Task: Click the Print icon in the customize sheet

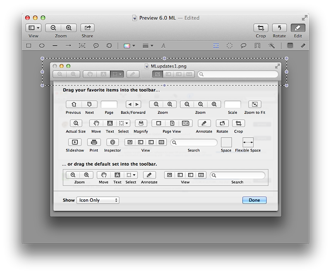Action: pyautogui.click(x=94, y=142)
